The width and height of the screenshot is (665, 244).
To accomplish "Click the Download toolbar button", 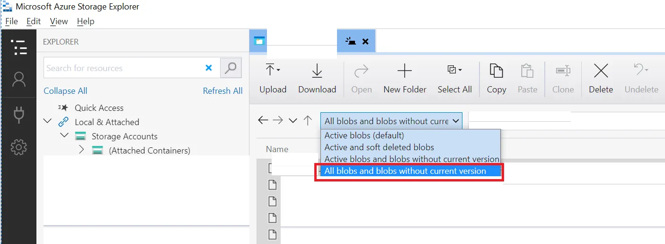I will coord(317,79).
